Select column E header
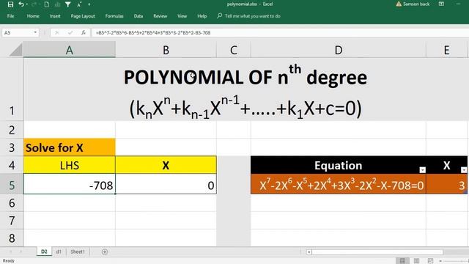 (x=446, y=50)
